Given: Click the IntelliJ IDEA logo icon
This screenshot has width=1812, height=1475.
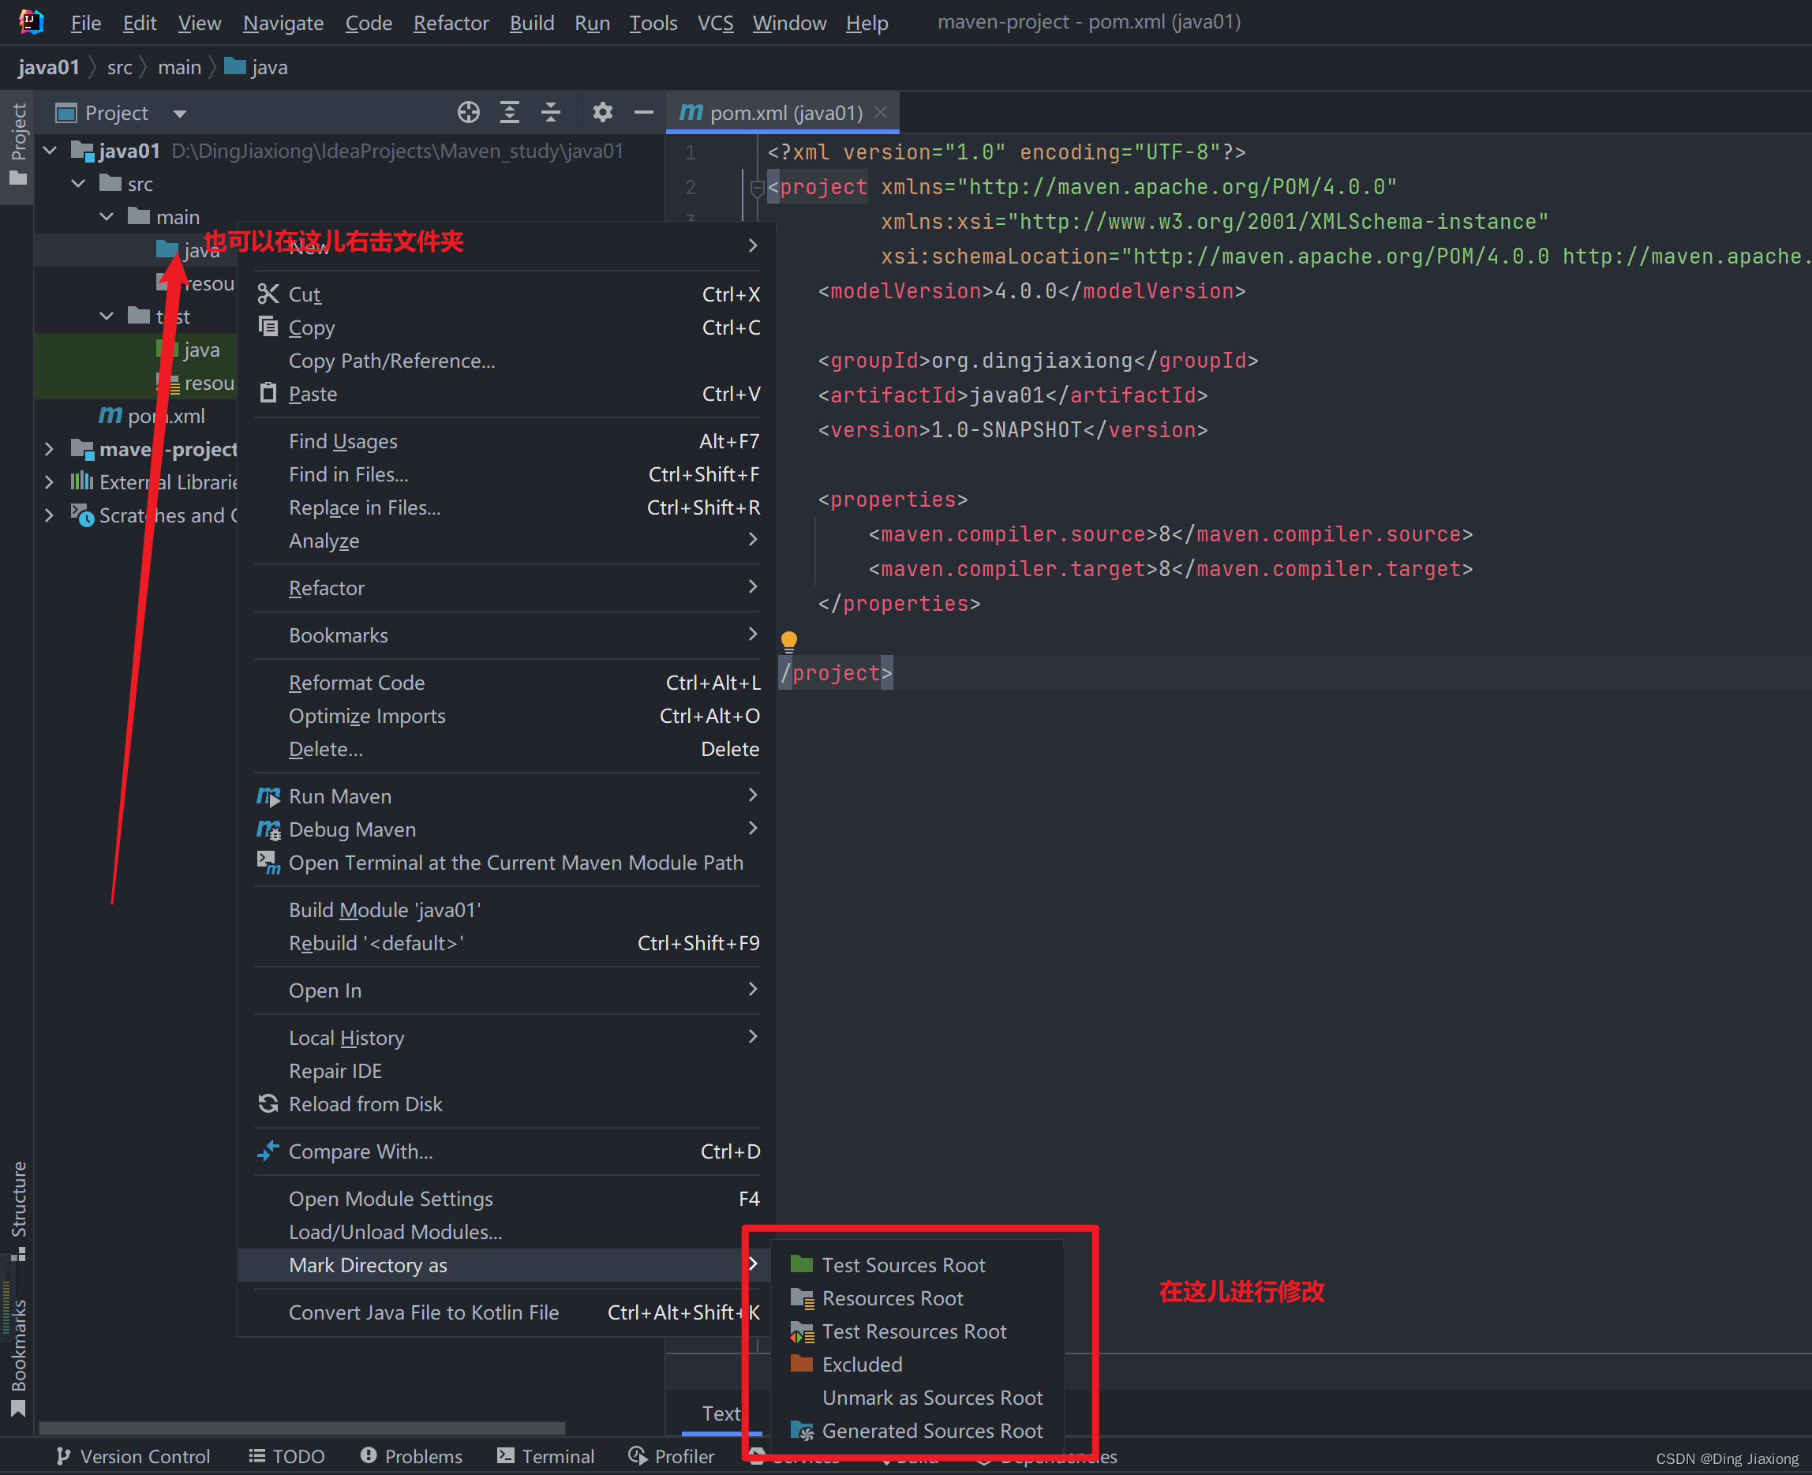Looking at the screenshot, I should tap(31, 21).
